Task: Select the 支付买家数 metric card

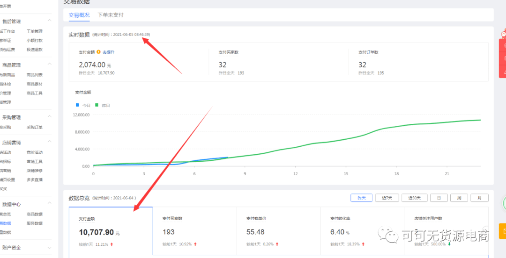Action: [x=194, y=230]
